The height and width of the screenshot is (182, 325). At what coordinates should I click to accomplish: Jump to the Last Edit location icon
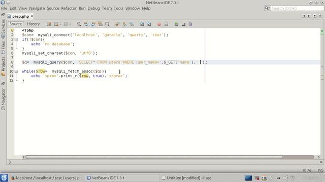[x=49, y=24]
